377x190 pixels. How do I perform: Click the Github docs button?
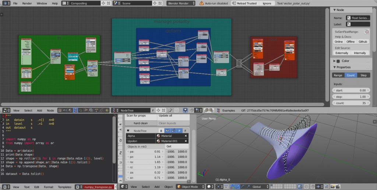click(x=363, y=42)
